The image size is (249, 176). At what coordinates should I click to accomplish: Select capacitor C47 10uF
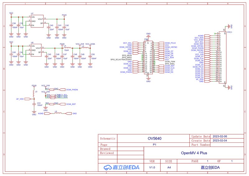(62, 56)
